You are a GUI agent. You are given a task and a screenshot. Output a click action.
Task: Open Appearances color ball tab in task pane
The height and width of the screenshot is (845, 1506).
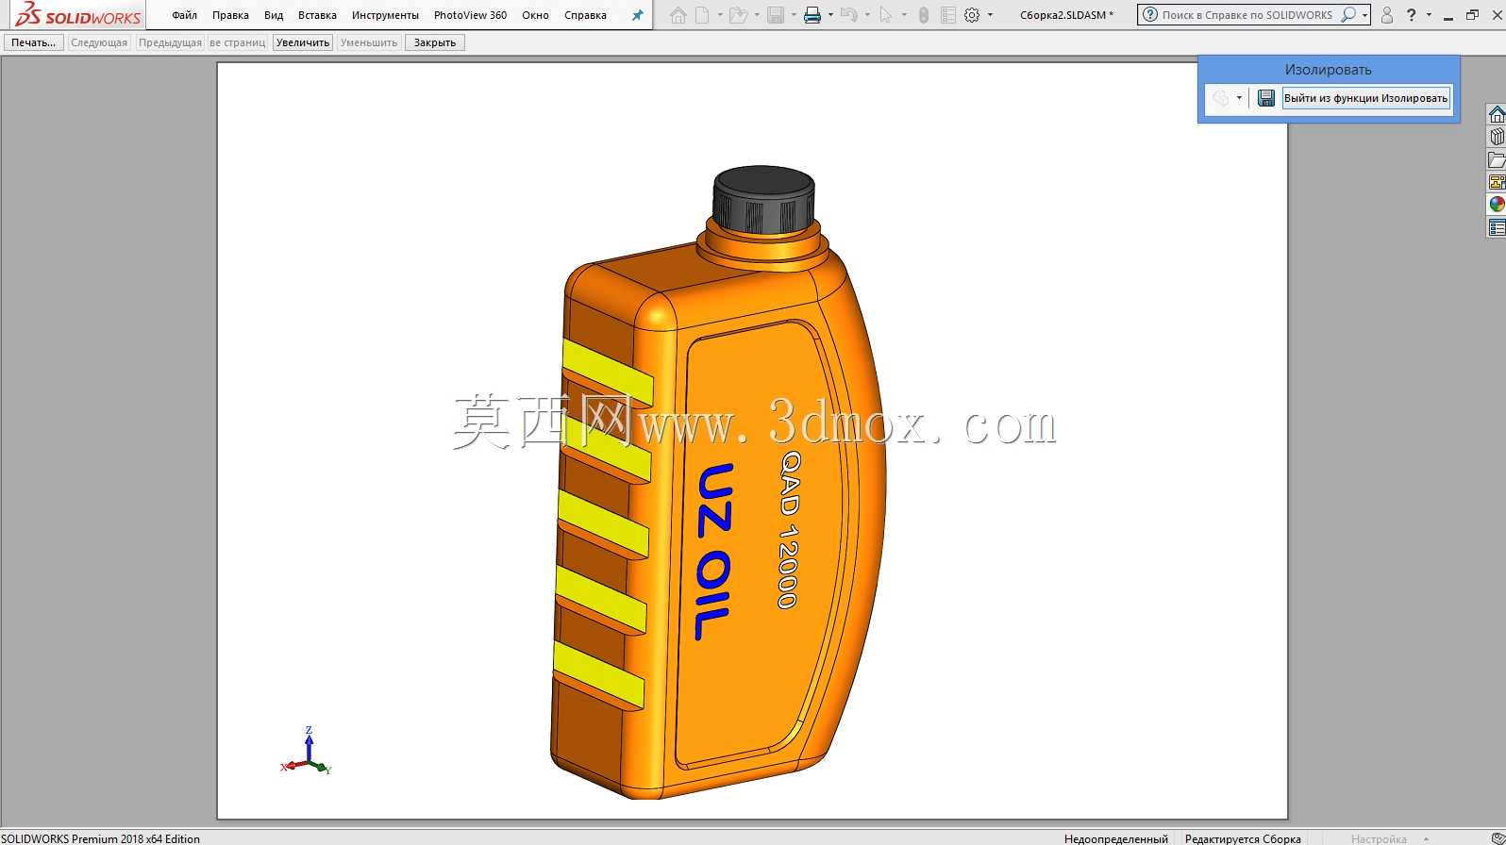[x=1497, y=205]
